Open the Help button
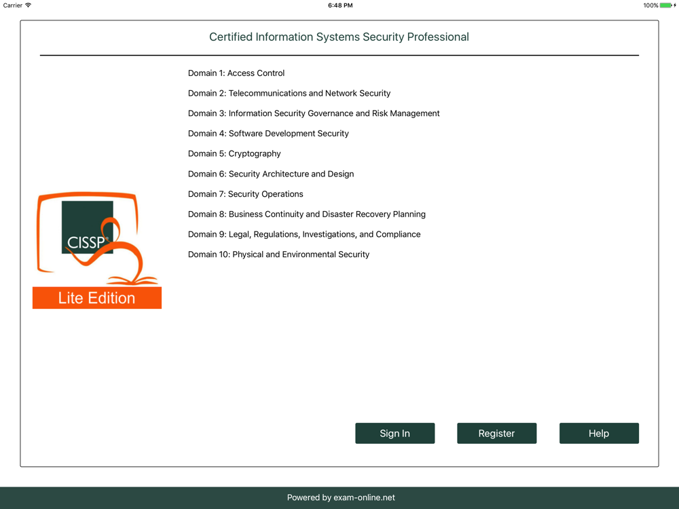 pyautogui.click(x=599, y=433)
